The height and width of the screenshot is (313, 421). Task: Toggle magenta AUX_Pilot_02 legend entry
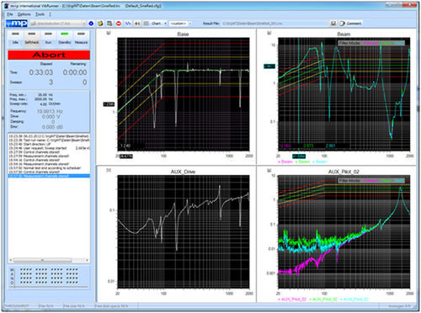[x=292, y=300]
